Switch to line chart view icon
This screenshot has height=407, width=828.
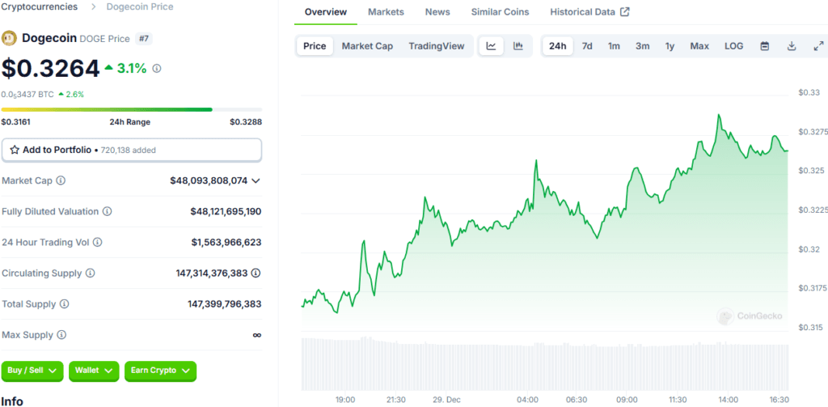(491, 46)
